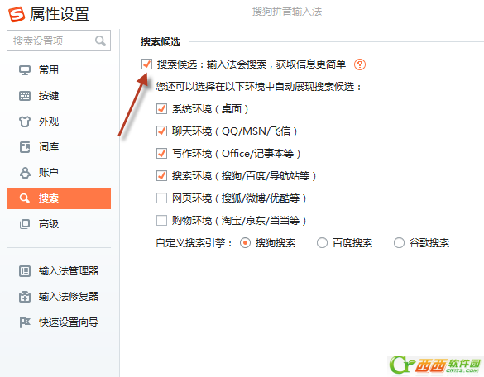Click the stacked-pages icon beside 高级
Screen dimensions: 484x377
(25, 224)
